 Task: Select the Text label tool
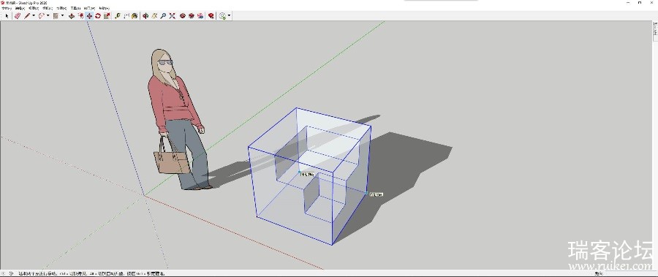point(126,16)
